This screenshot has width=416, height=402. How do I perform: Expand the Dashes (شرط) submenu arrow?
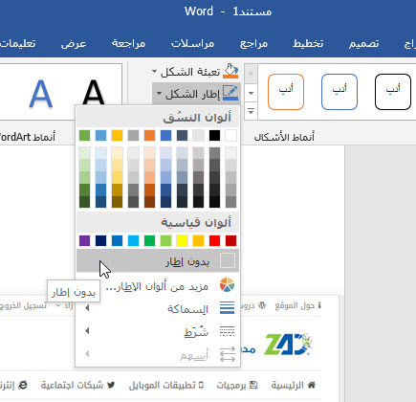[x=87, y=331]
